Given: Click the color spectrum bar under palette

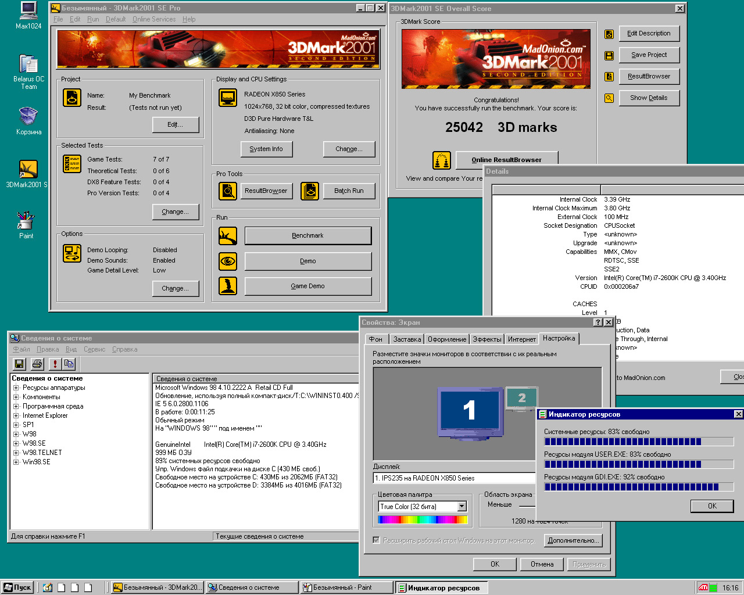Looking at the screenshot, I should click(422, 519).
